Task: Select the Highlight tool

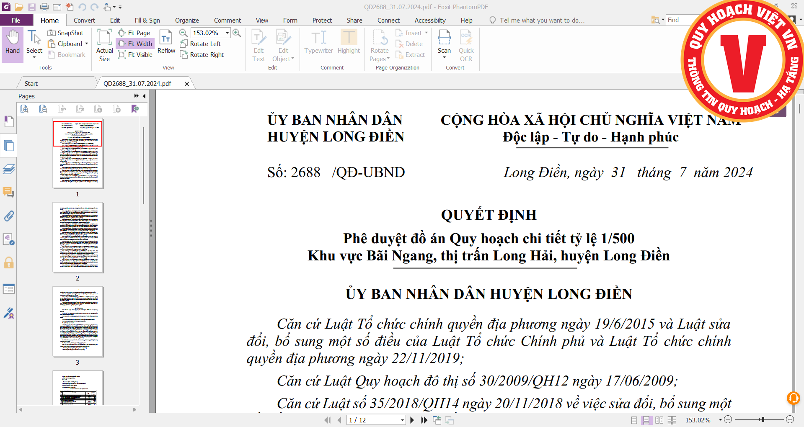Action: (x=349, y=44)
